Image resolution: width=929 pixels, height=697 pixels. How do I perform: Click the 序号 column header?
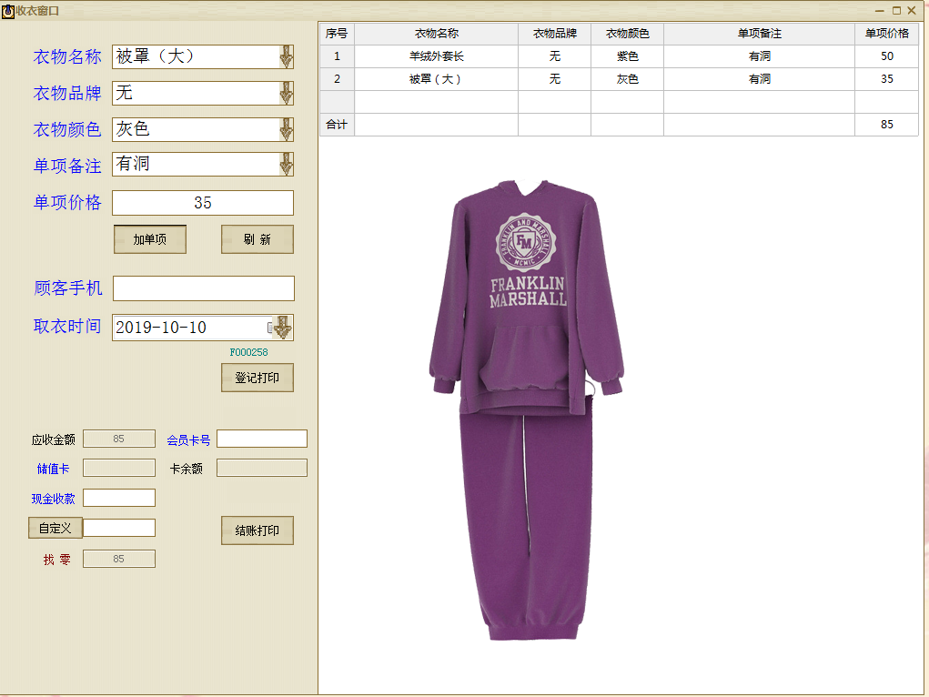(x=337, y=34)
